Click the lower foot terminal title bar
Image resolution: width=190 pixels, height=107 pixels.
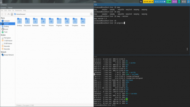pyautogui.click(x=142, y=57)
